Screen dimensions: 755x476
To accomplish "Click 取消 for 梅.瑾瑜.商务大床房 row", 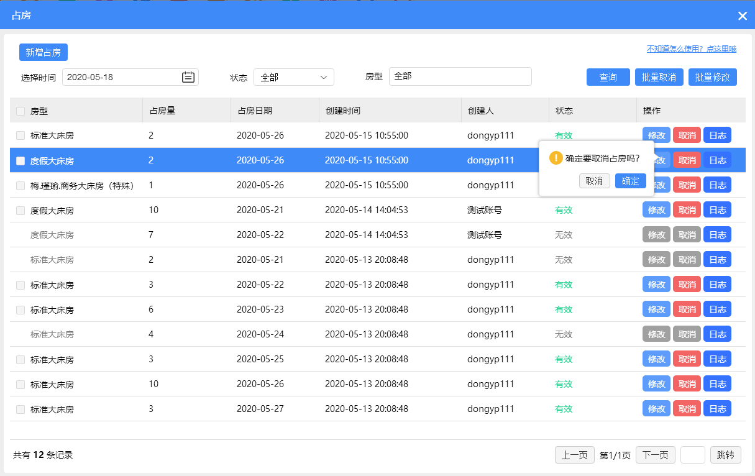I will 687,185.
